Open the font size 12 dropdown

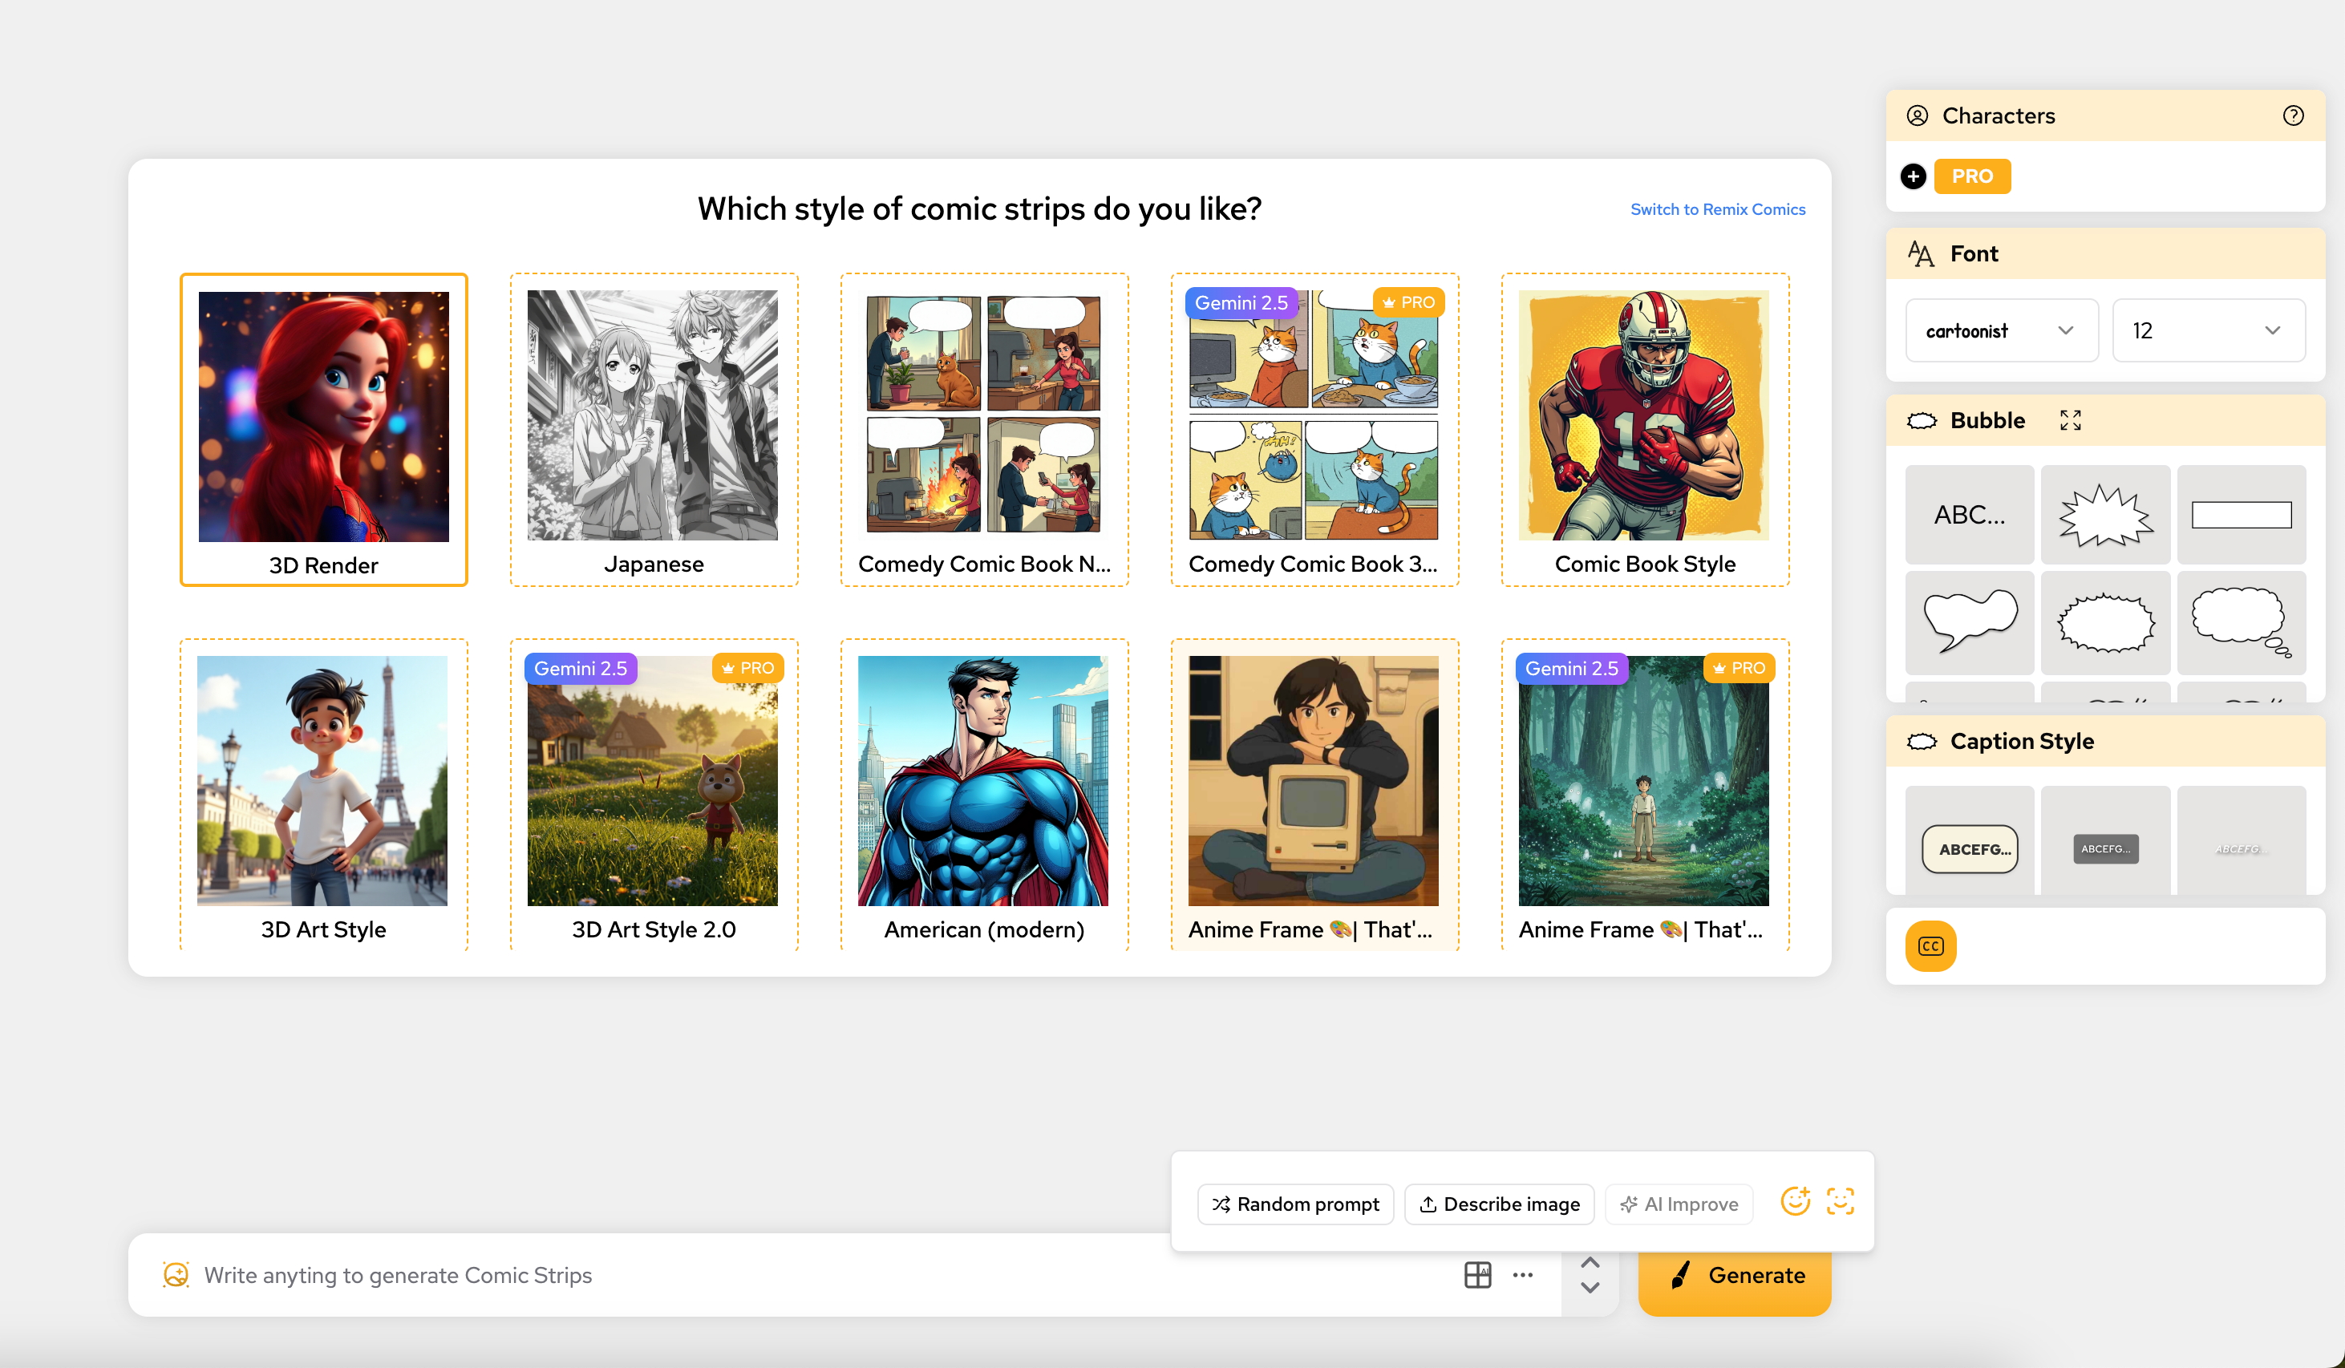tap(2207, 330)
